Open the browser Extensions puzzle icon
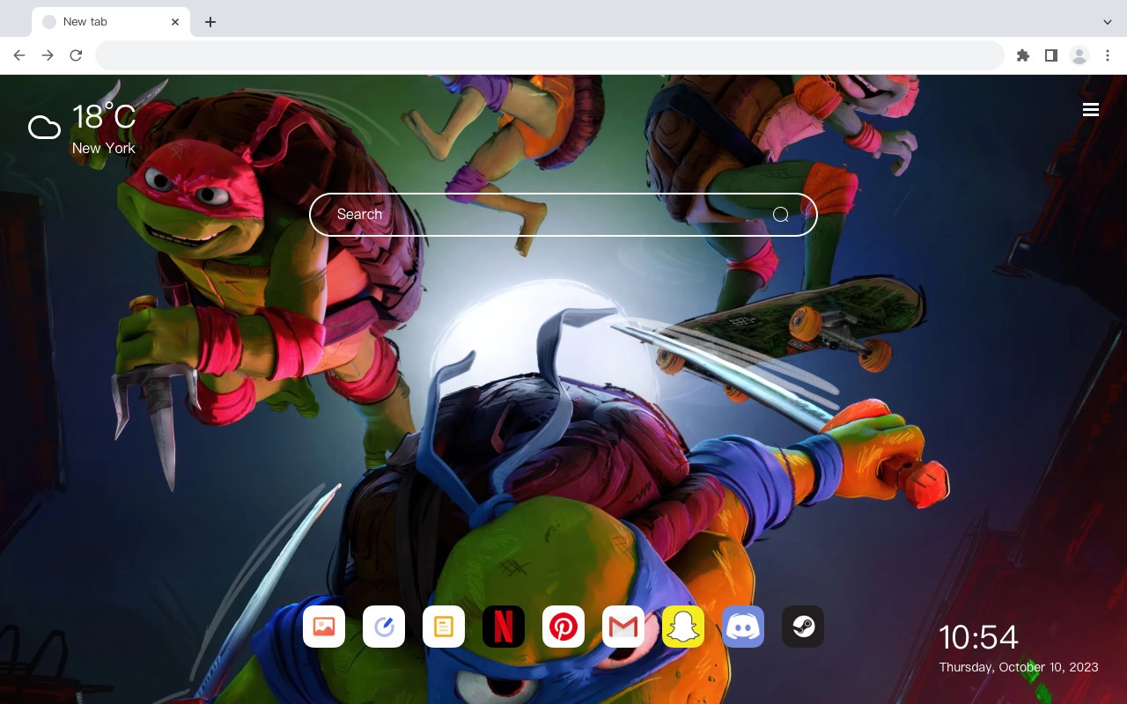The image size is (1127, 704). (x=1022, y=55)
